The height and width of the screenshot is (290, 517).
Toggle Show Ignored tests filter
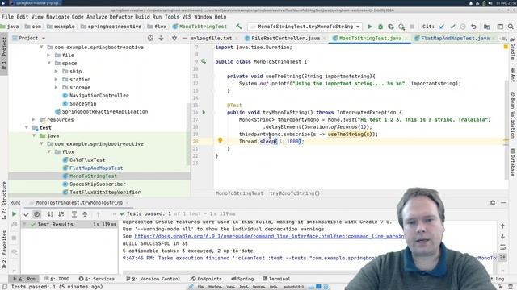tap(37, 214)
